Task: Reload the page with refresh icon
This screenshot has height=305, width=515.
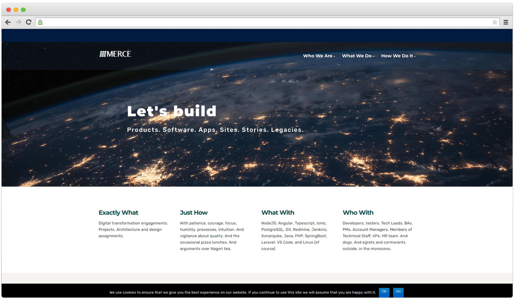Action: click(x=29, y=22)
